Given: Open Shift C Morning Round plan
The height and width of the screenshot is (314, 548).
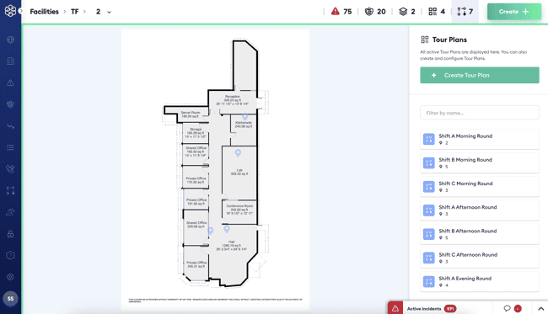Looking at the screenshot, I should tap(480, 187).
